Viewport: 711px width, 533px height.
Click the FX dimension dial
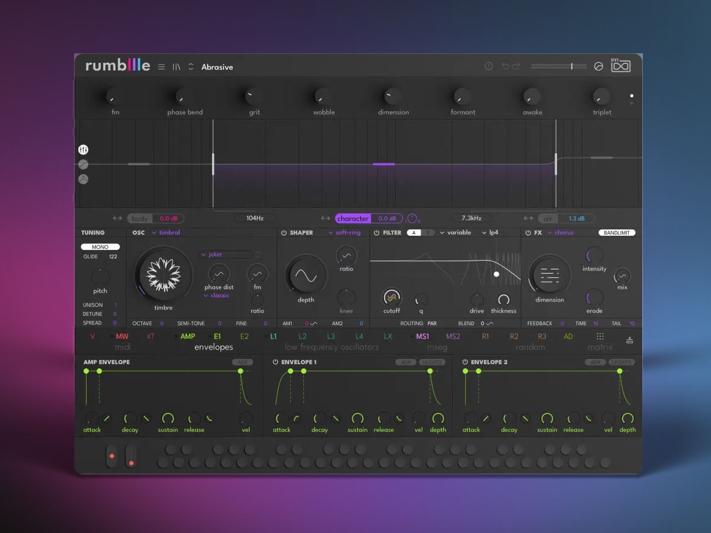pyautogui.click(x=550, y=275)
